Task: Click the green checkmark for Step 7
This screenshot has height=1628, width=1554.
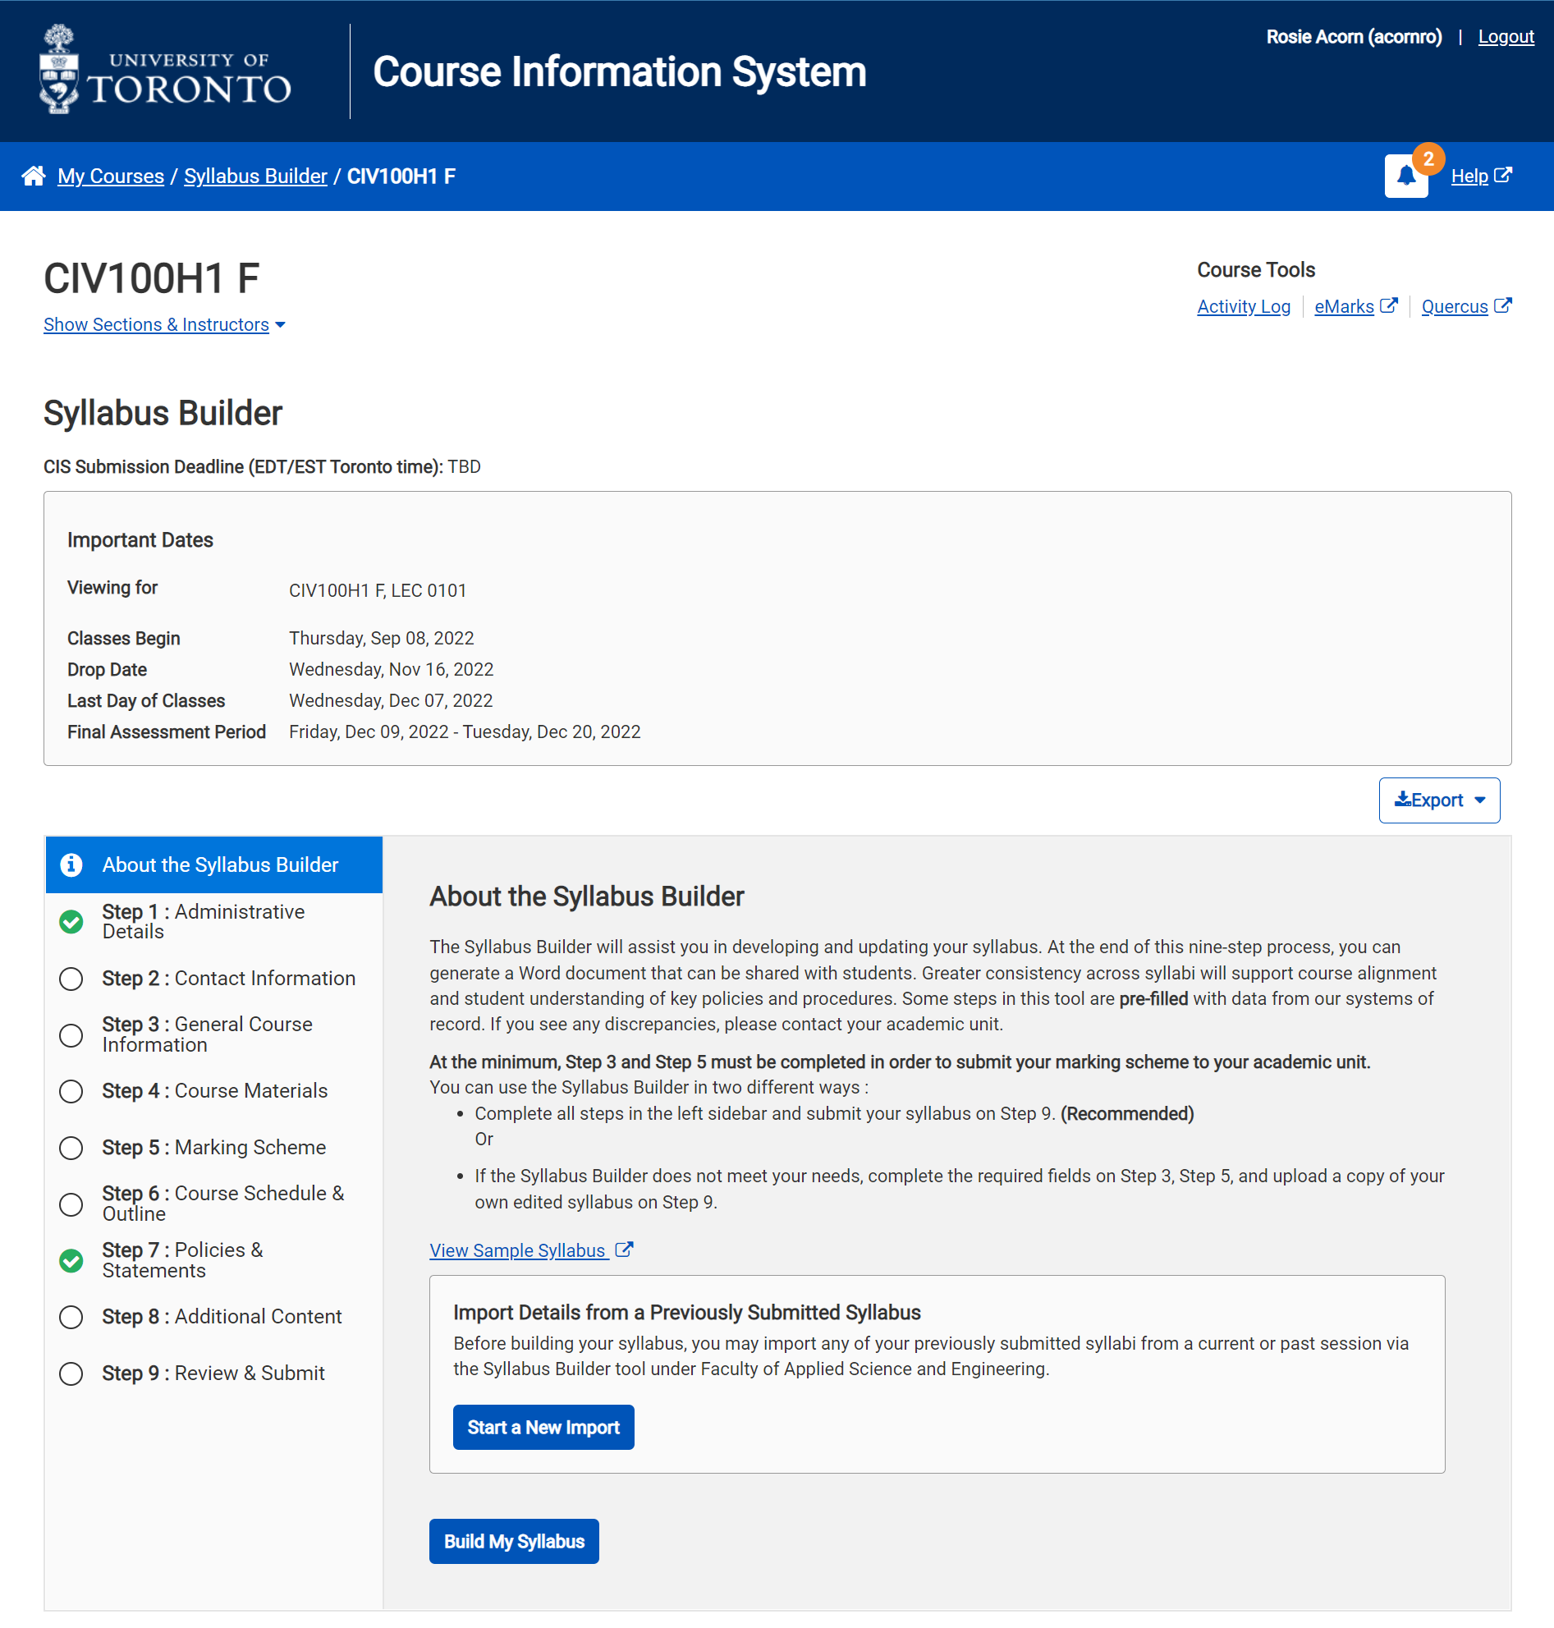Action: coord(71,1259)
